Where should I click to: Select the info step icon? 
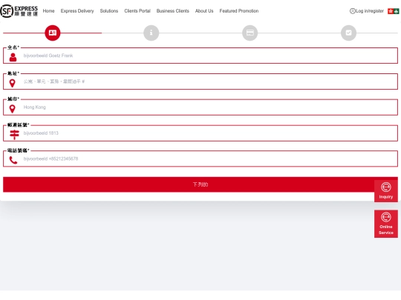point(151,33)
